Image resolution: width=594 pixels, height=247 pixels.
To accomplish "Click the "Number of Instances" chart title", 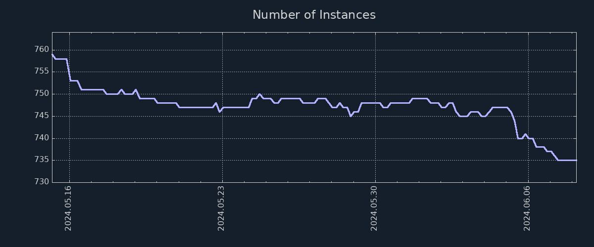I will (314, 15).
